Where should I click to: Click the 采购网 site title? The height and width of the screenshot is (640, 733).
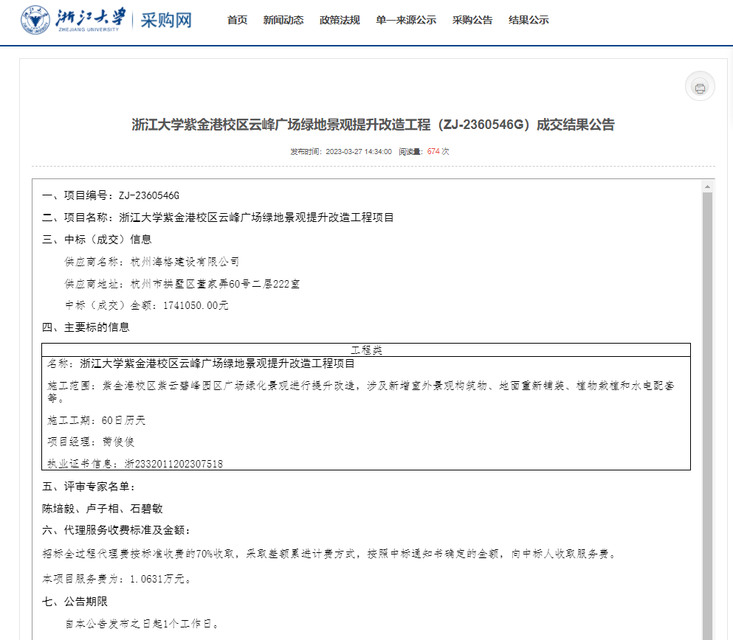coord(166,20)
